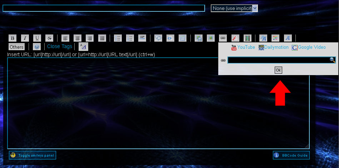Image resolution: width=339 pixels, height=168 pixels.
Task: Select the Dailymotion video source
Action: pyautogui.click(x=276, y=47)
